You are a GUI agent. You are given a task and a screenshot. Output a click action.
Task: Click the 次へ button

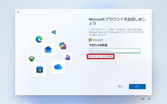pos(137,87)
